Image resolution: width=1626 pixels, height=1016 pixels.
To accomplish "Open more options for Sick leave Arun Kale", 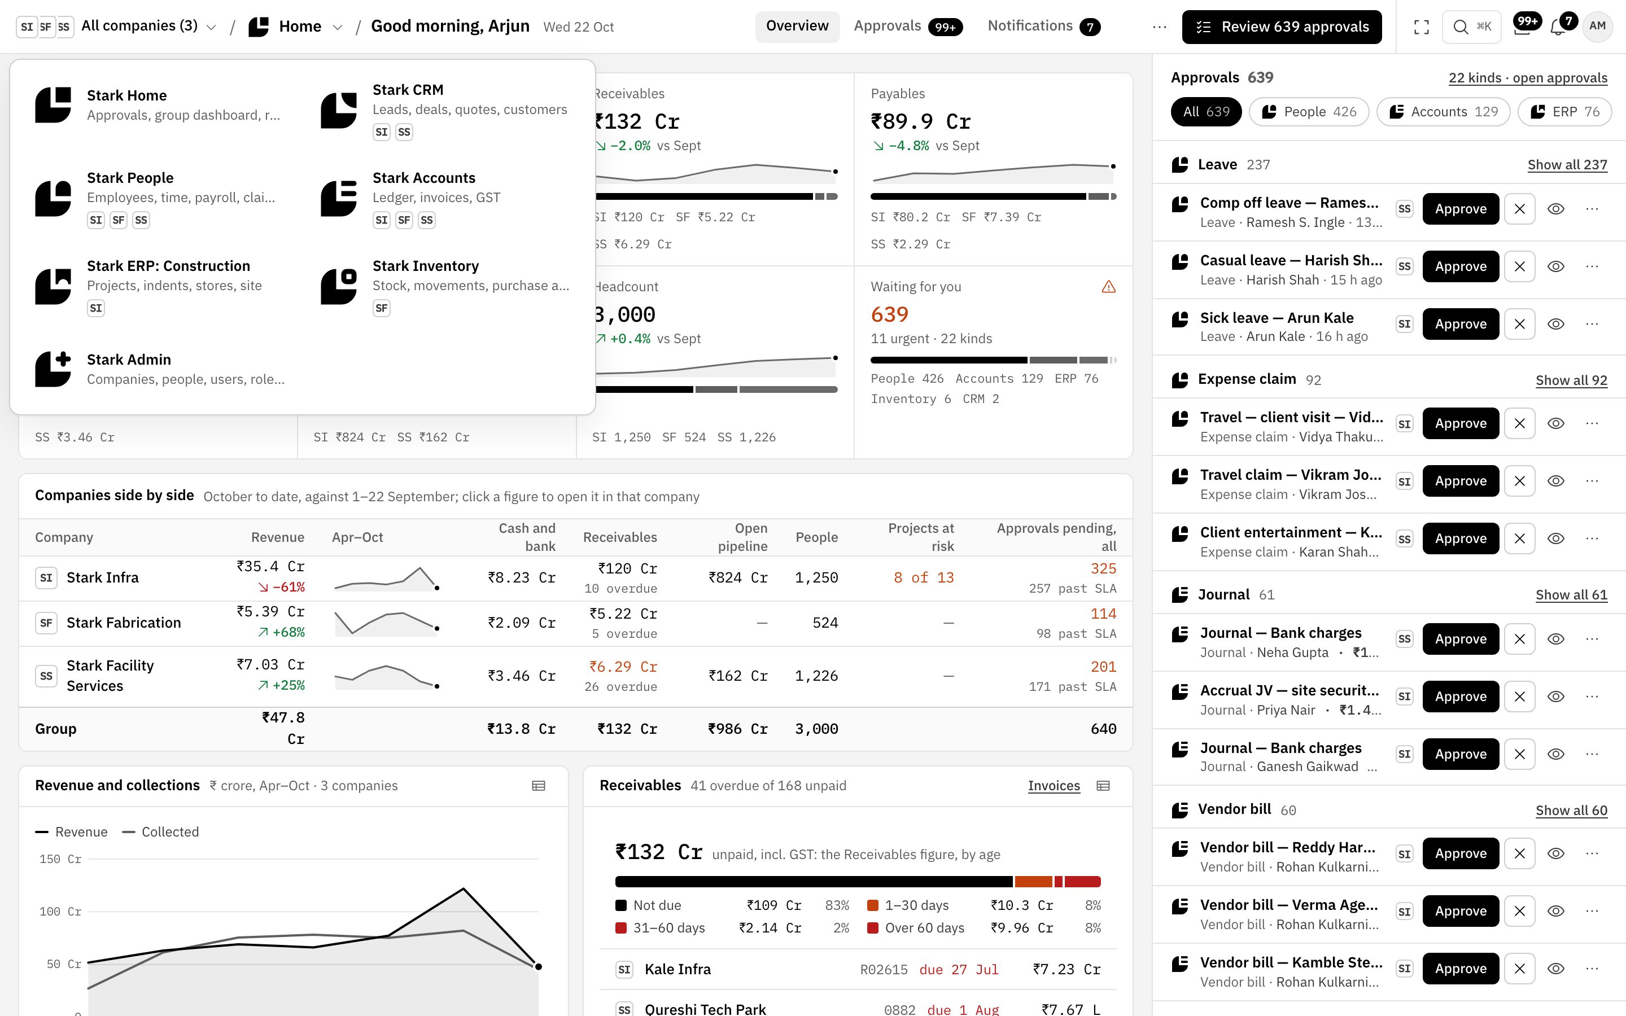I will pyautogui.click(x=1592, y=324).
